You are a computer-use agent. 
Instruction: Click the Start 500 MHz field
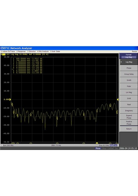[x=8, y=145]
